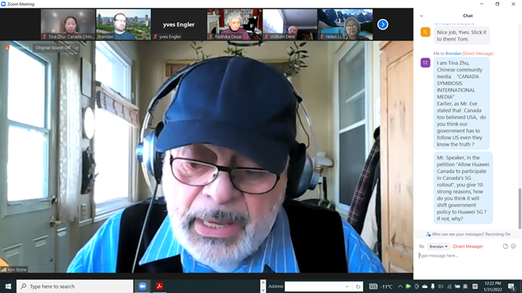Screen dimensions: 522x293
Task: Show next participants with blue arrow
Action: click(383, 25)
